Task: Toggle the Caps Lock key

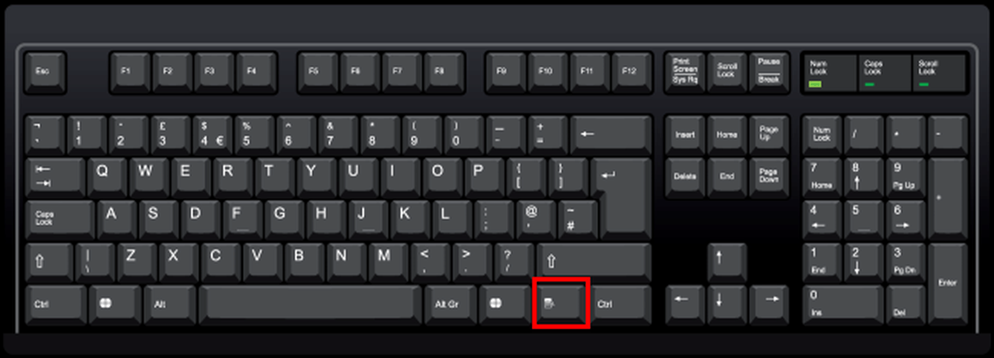Action: point(59,219)
